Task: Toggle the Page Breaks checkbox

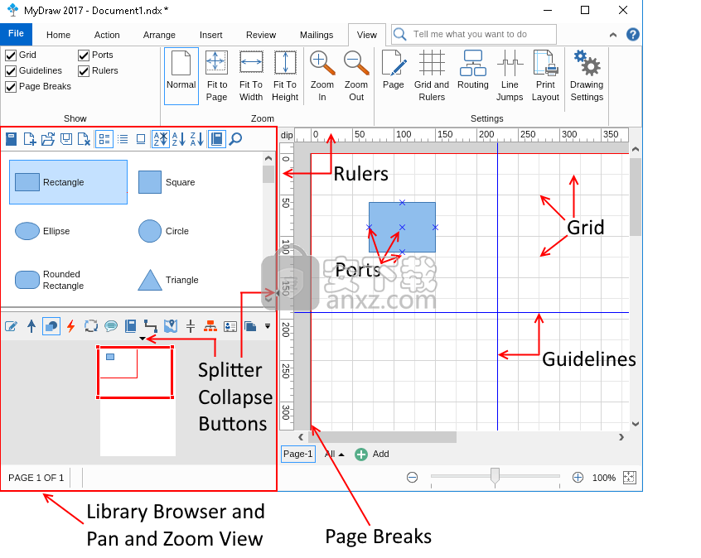Action: pos(11,87)
